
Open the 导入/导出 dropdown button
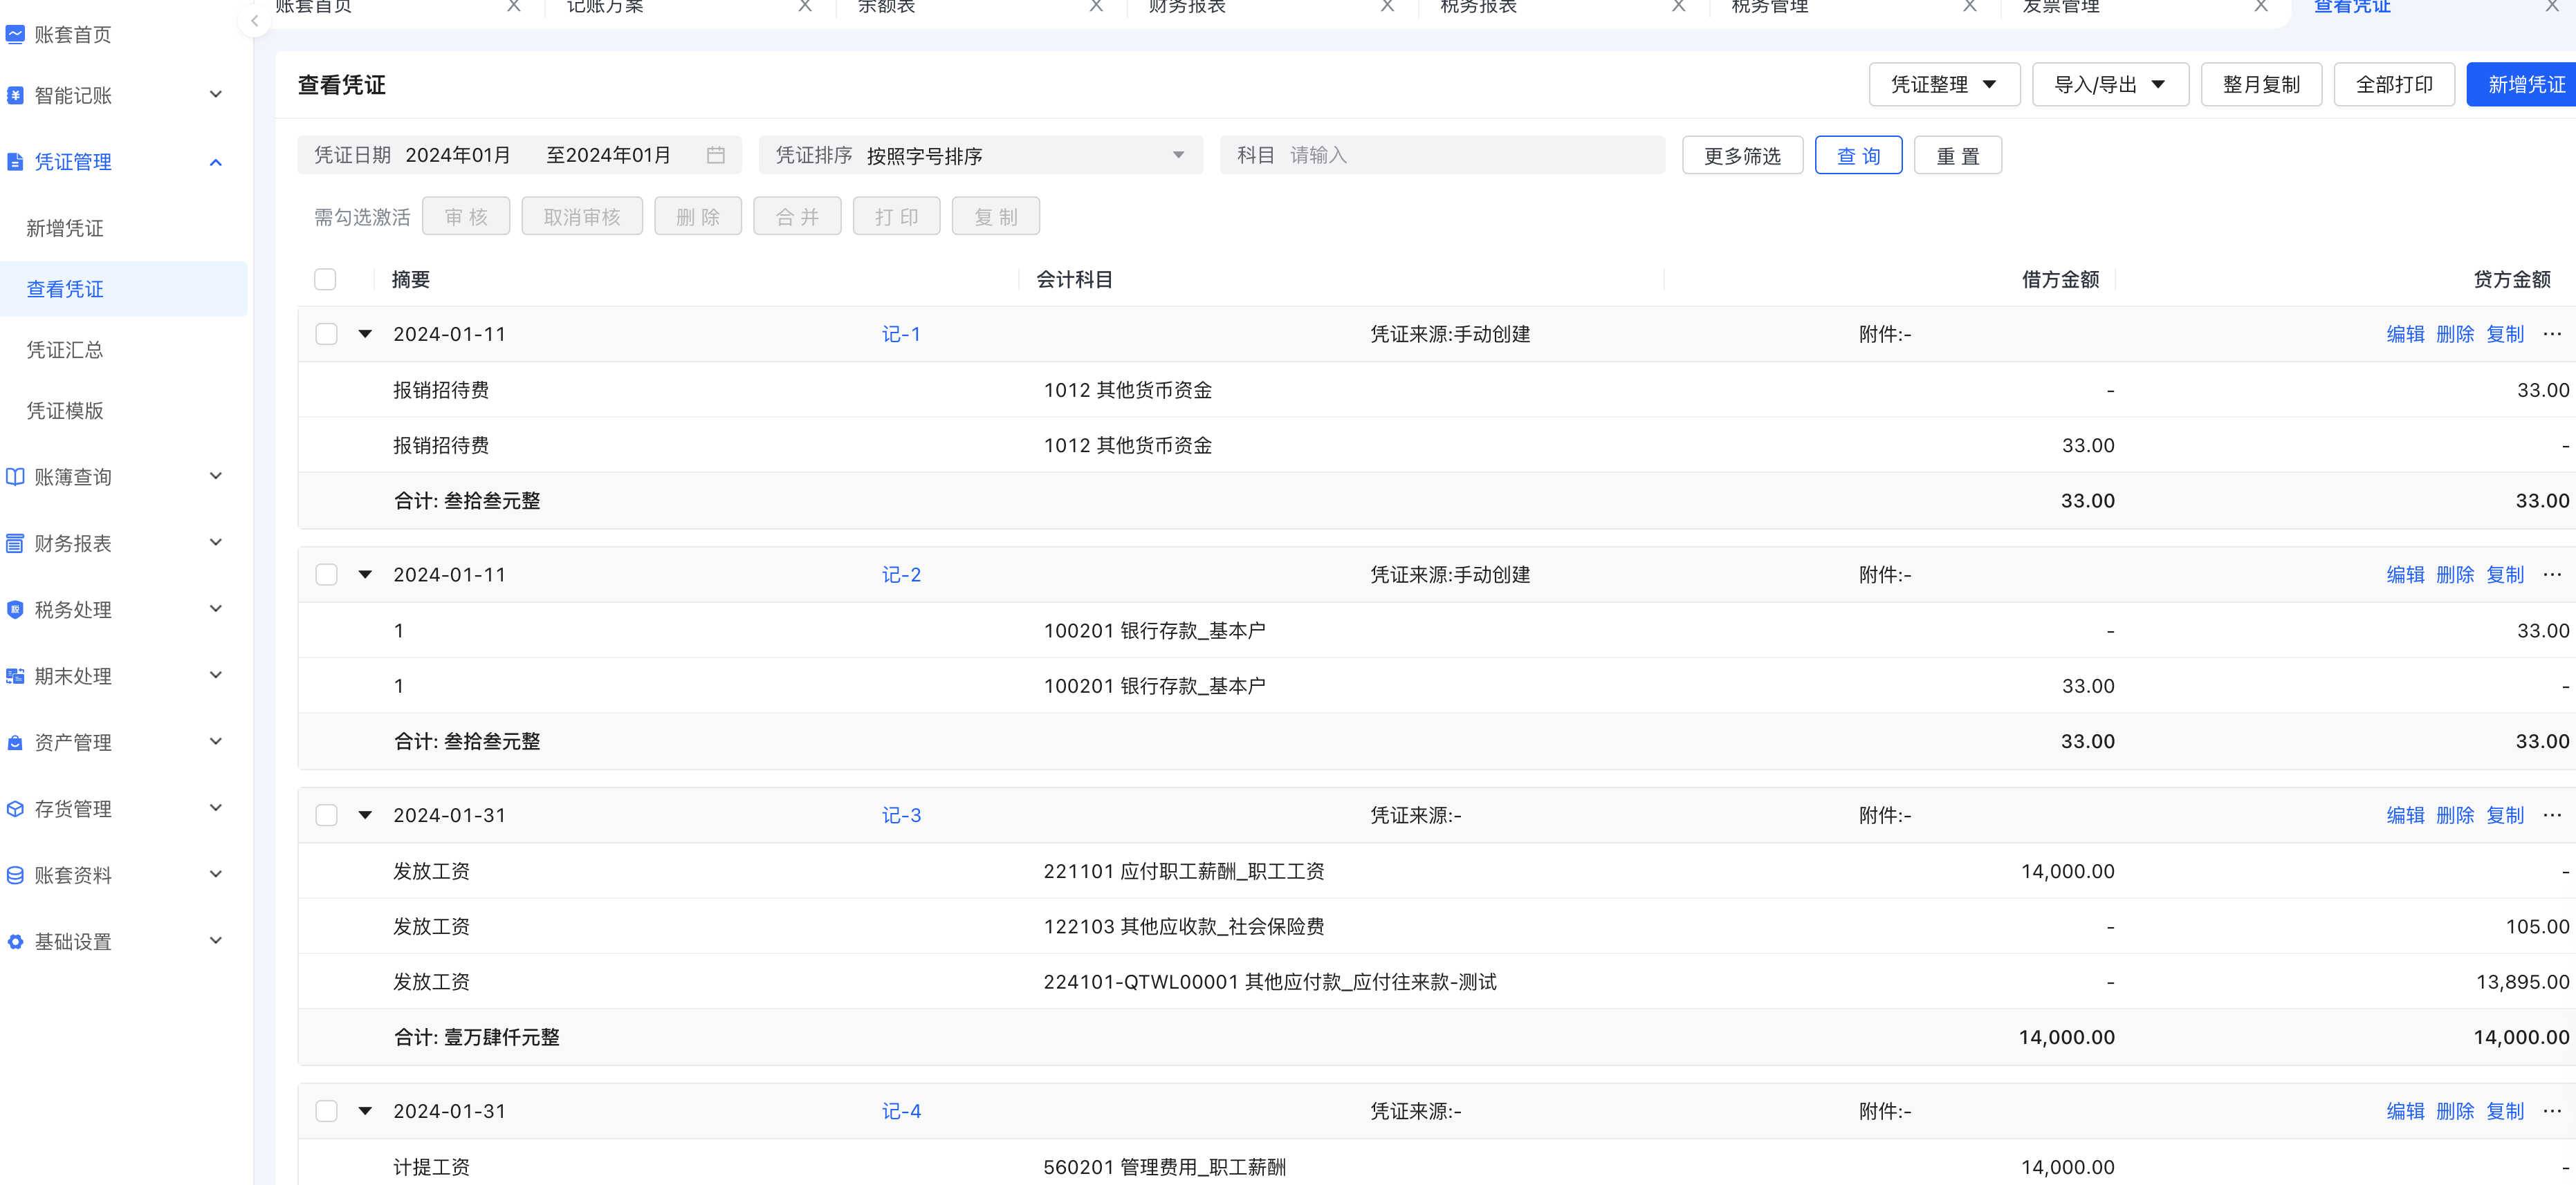2110,84
